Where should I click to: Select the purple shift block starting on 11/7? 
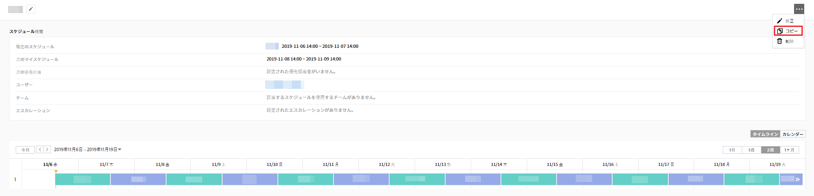click(138, 179)
